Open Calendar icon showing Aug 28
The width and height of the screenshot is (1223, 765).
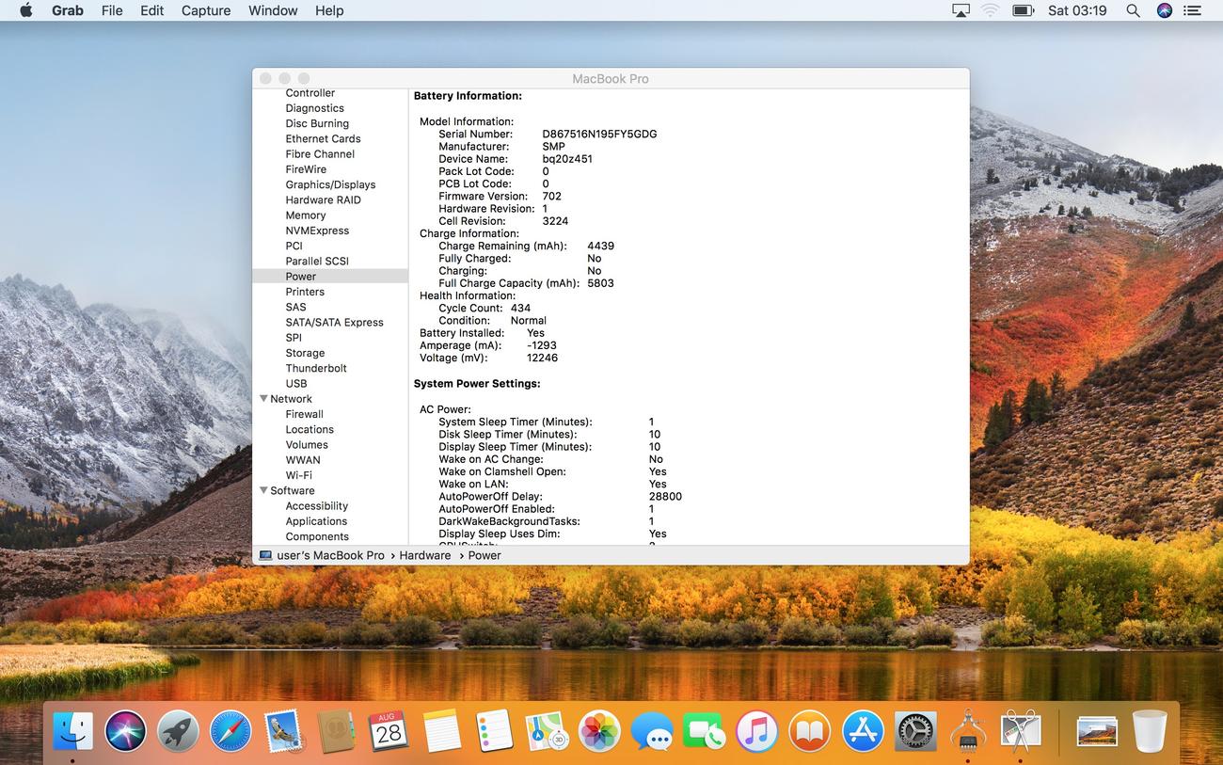pos(389,730)
